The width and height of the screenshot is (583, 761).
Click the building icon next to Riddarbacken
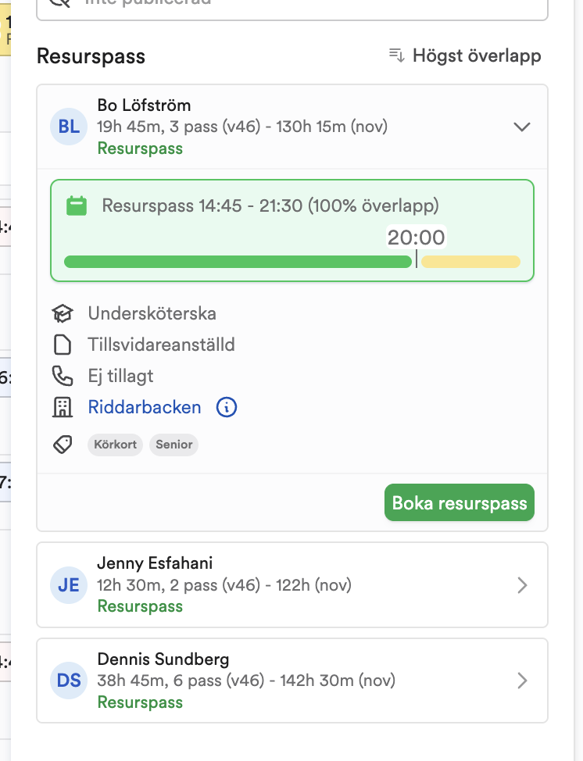(63, 407)
